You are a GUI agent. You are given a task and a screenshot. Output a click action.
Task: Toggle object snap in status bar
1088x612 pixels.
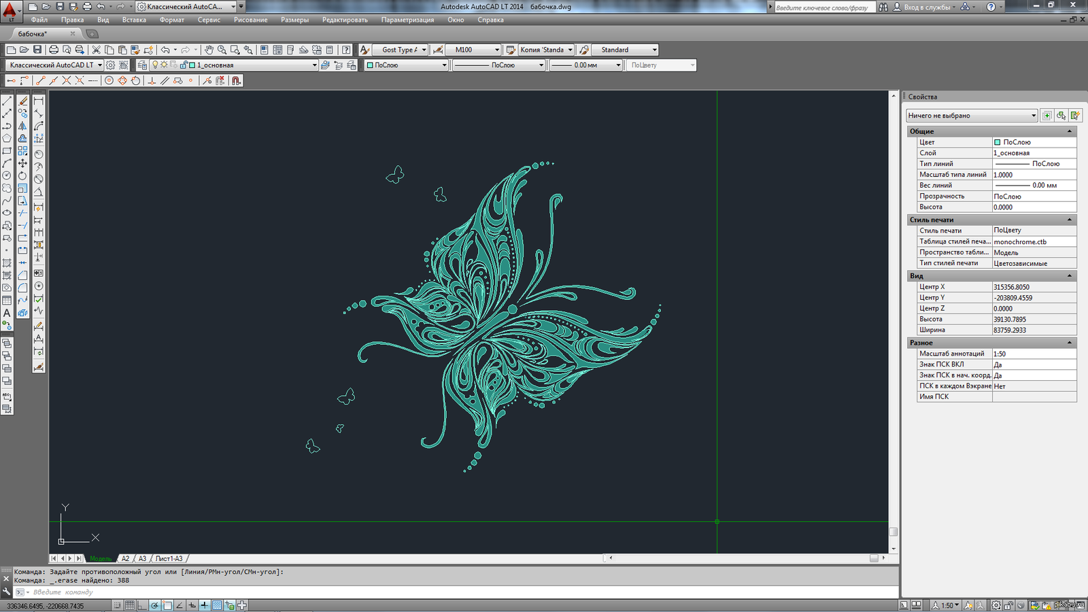coord(167,605)
